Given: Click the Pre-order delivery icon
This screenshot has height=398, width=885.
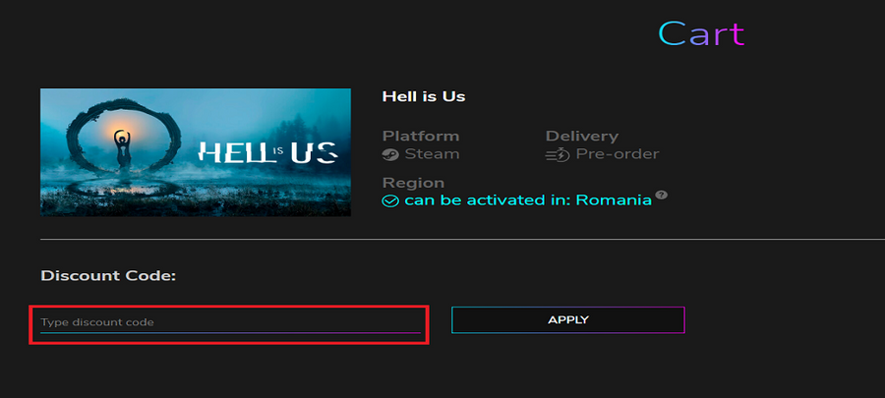Looking at the screenshot, I should click(558, 154).
